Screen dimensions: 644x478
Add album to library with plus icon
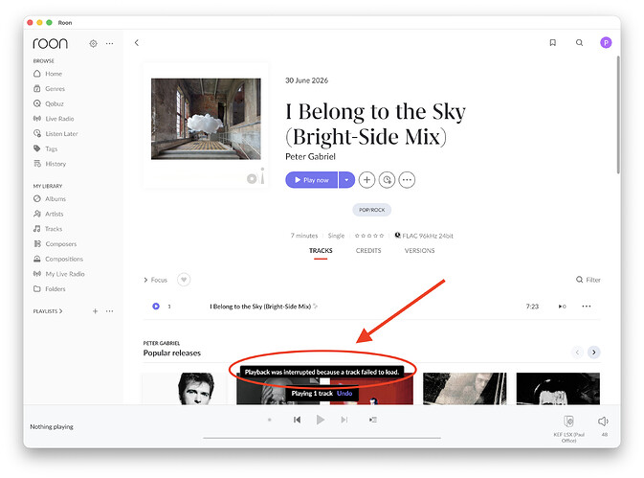[366, 180]
